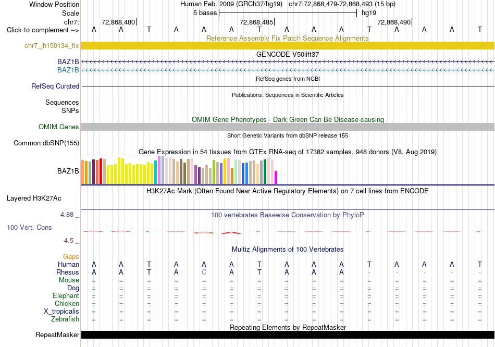Click the yellow fix patch alignment bar
Screen dimensions: 495x347
(x=288, y=45)
